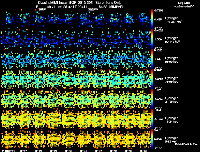Click the 'Ions Only' text in the title
Viewport: 200px width, 152px height.
click(x=114, y=2)
